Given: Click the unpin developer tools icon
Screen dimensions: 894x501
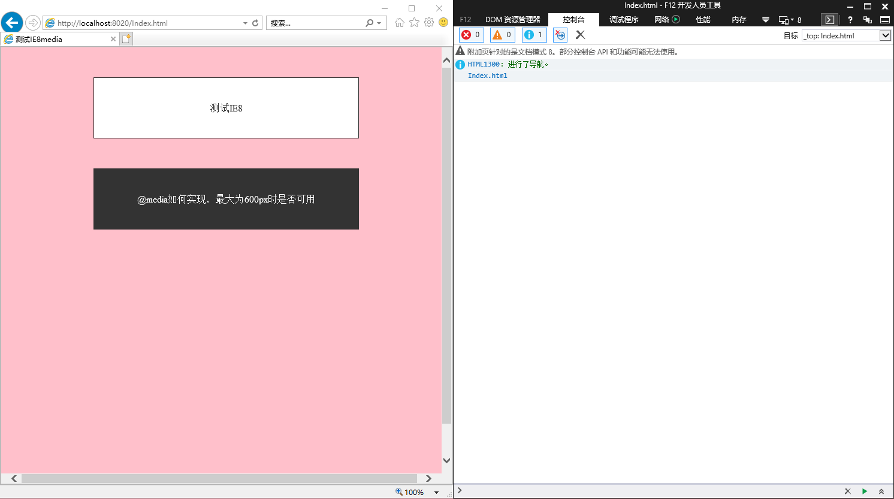Looking at the screenshot, I should tap(867, 20).
